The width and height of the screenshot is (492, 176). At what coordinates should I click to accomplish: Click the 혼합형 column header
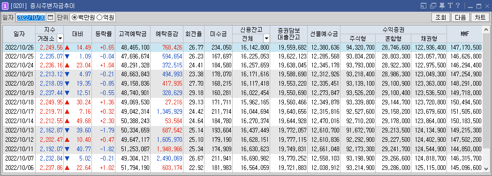(393, 38)
